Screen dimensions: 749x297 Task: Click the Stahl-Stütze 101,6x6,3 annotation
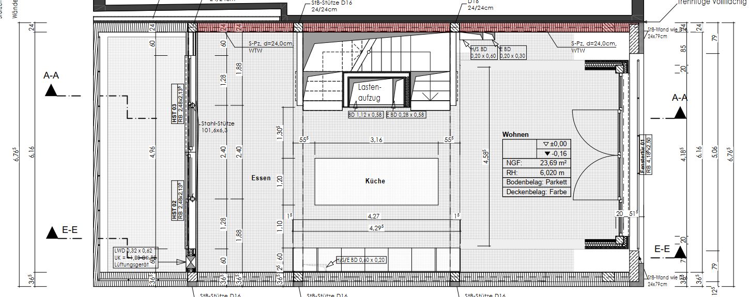click(x=217, y=127)
